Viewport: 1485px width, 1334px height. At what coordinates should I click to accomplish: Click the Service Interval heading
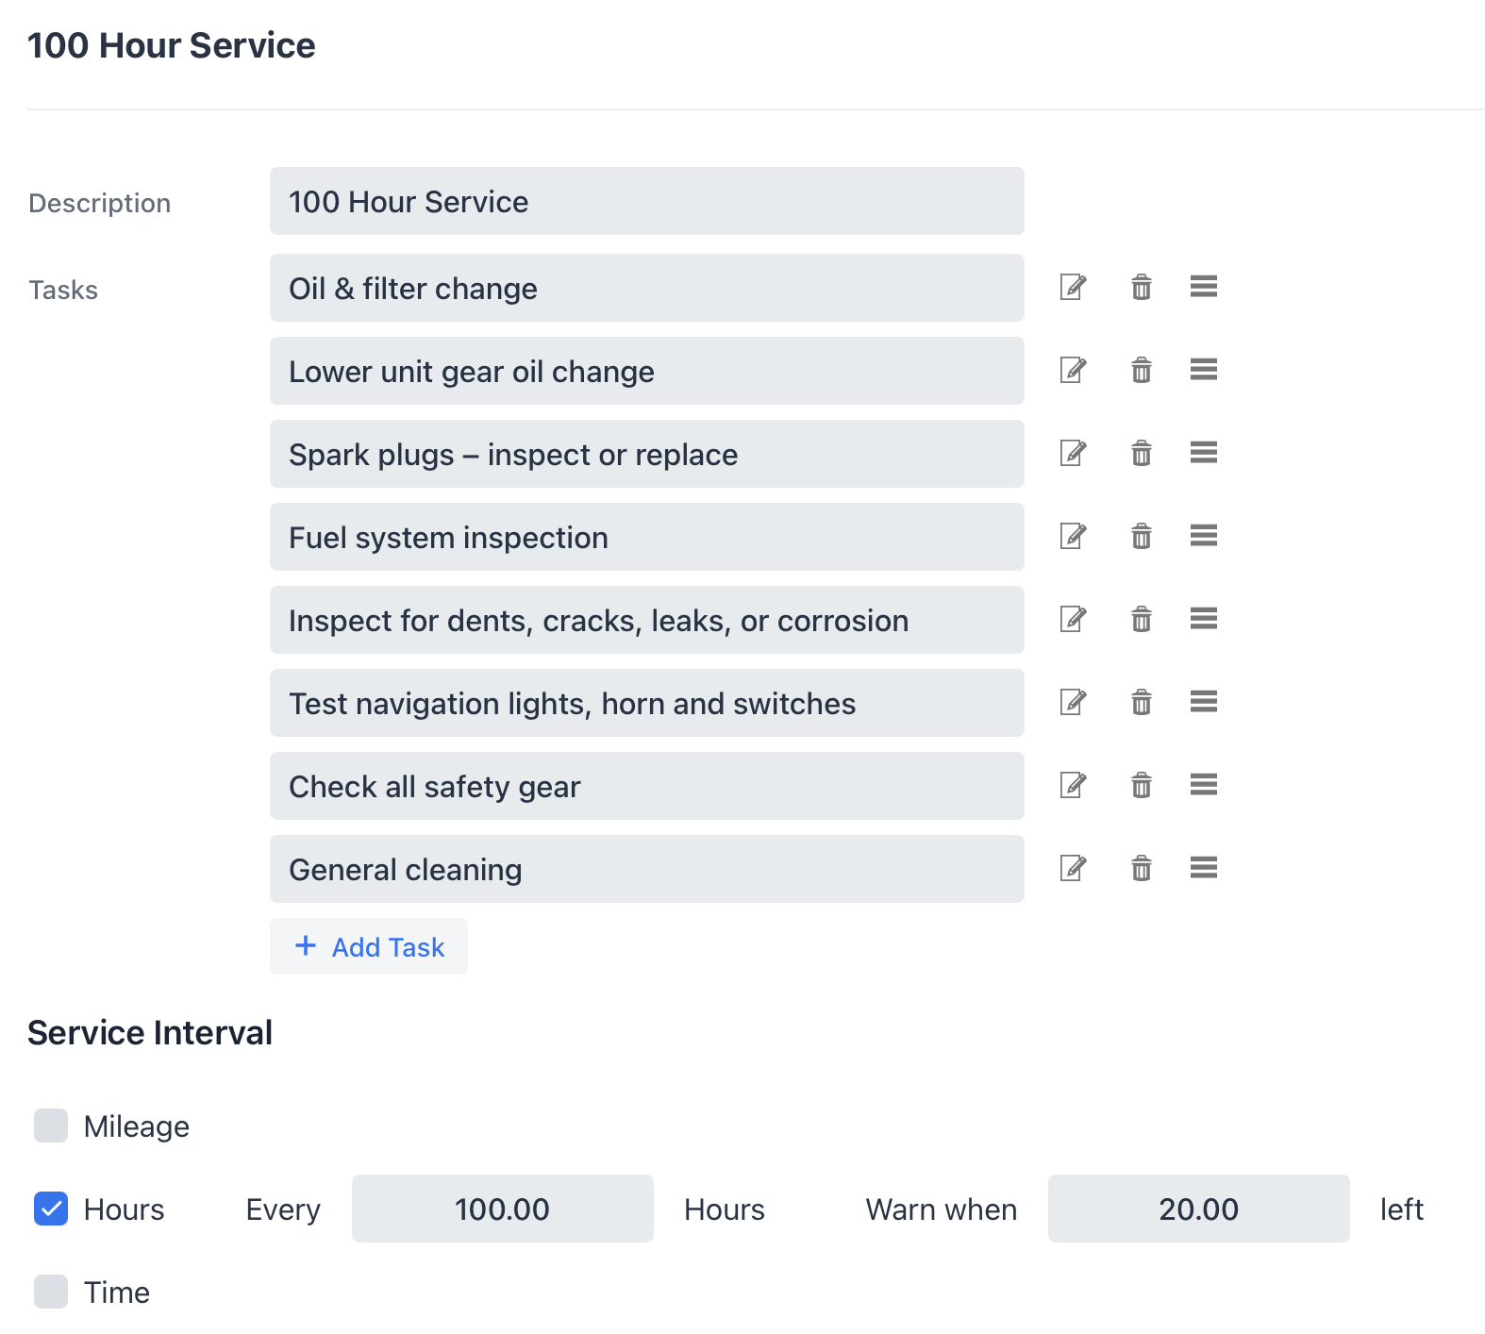click(x=150, y=1033)
